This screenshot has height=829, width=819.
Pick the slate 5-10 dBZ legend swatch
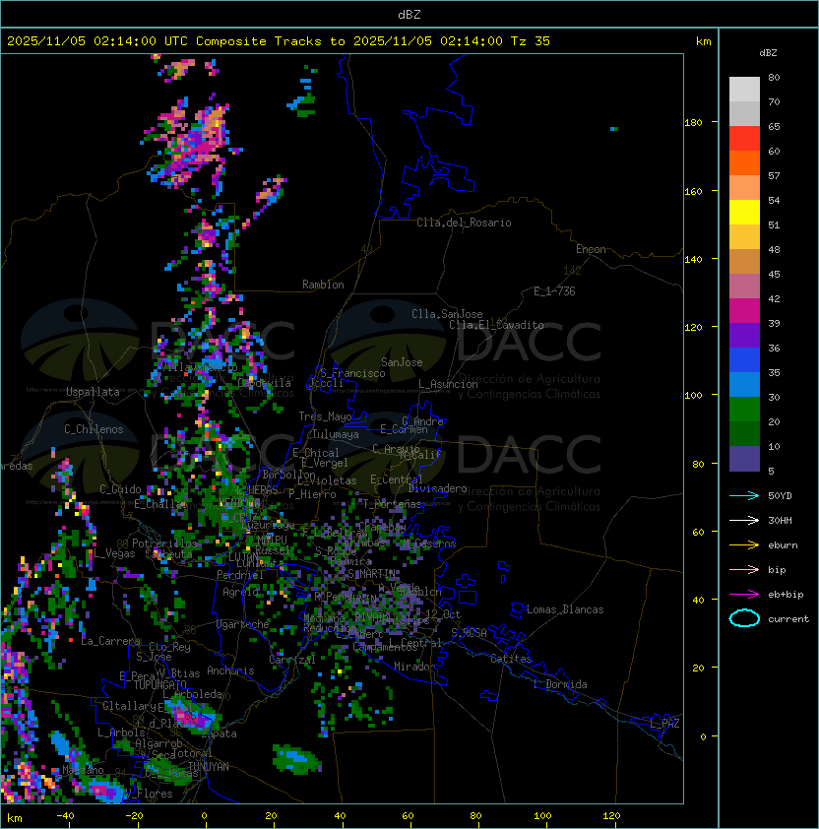pyautogui.click(x=744, y=459)
